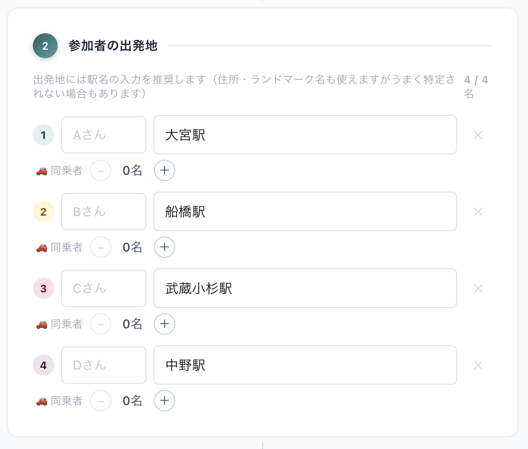
Task: Remove participant 2 with X icon
Action: [478, 212]
